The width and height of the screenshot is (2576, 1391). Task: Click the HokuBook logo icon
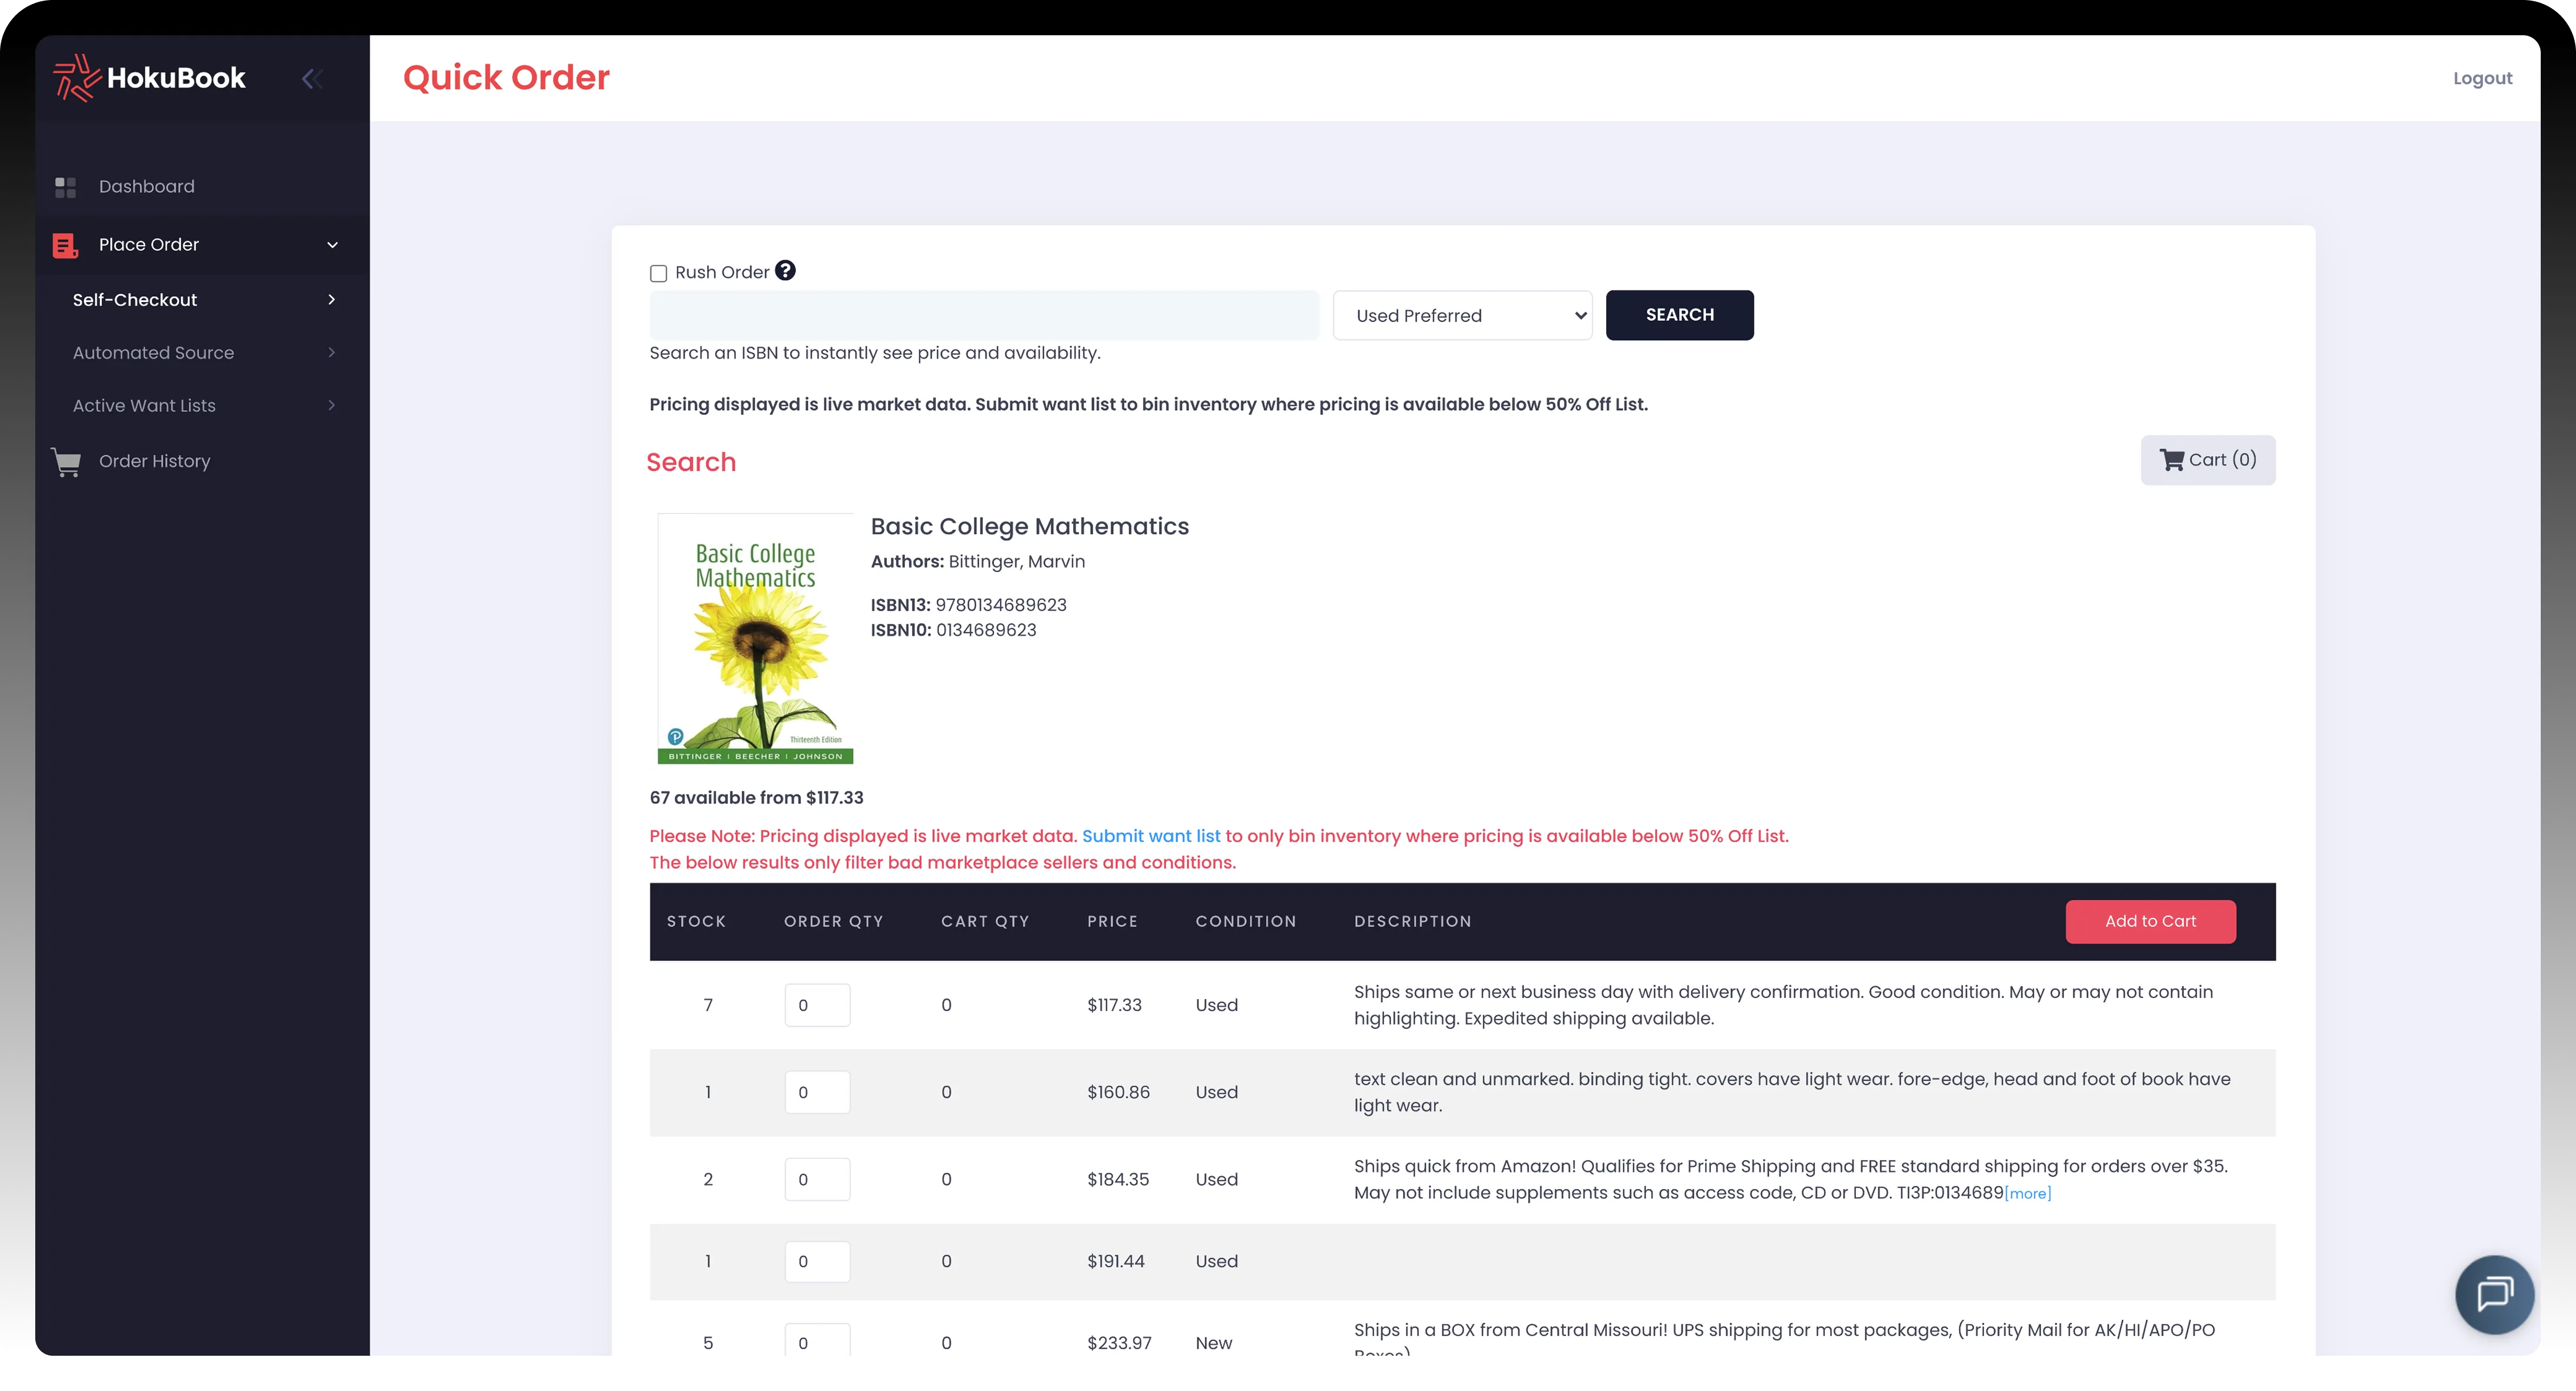76,78
